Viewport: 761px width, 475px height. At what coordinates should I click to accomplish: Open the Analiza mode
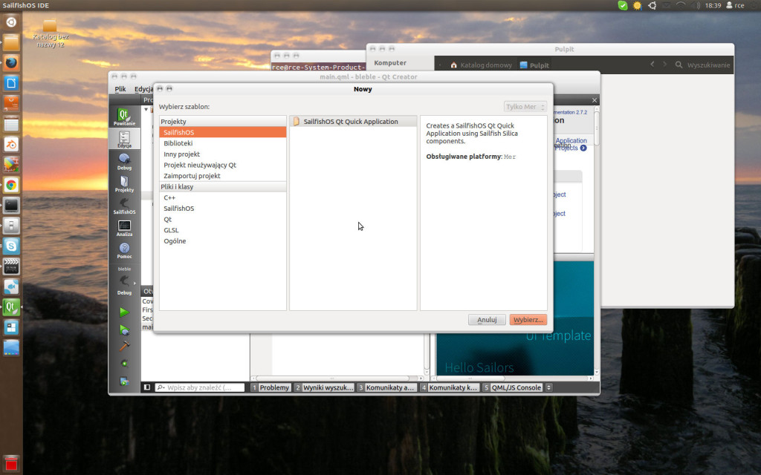click(x=124, y=228)
